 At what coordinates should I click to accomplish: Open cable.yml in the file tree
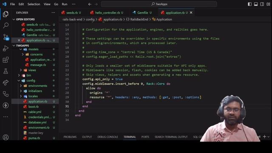35,112
